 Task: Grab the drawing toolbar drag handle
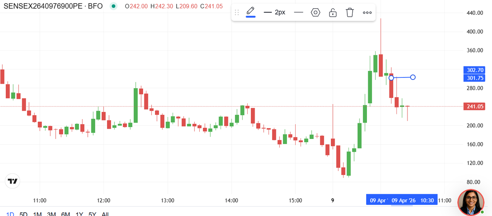click(x=237, y=12)
